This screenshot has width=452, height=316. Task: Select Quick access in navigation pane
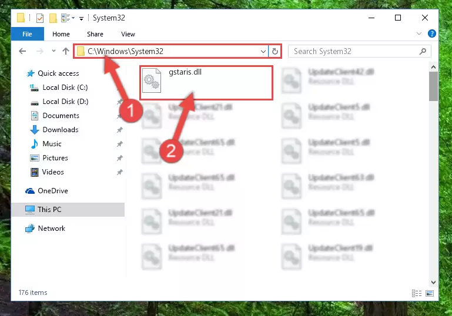(58, 73)
